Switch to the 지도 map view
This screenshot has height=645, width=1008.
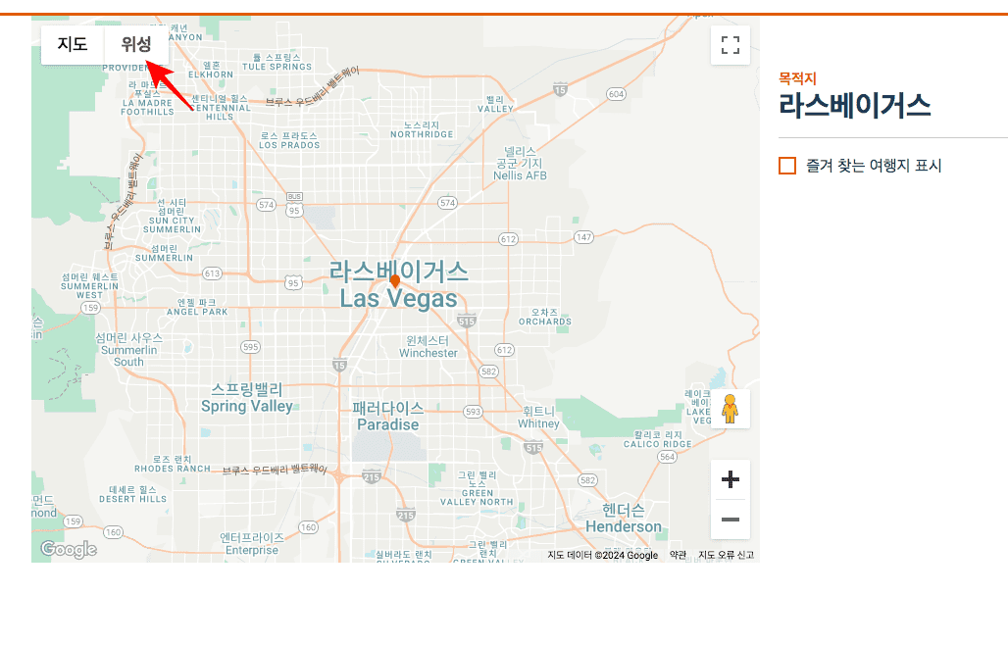click(x=73, y=44)
